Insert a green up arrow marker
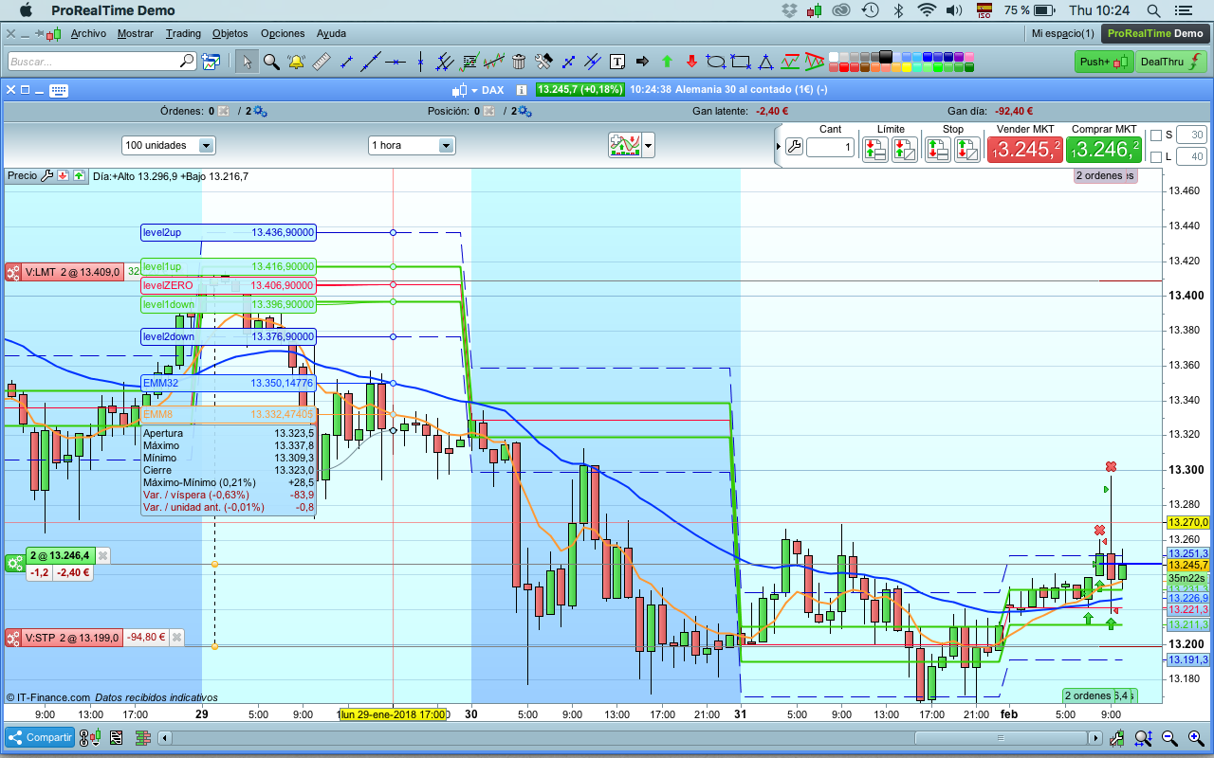 click(x=667, y=62)
